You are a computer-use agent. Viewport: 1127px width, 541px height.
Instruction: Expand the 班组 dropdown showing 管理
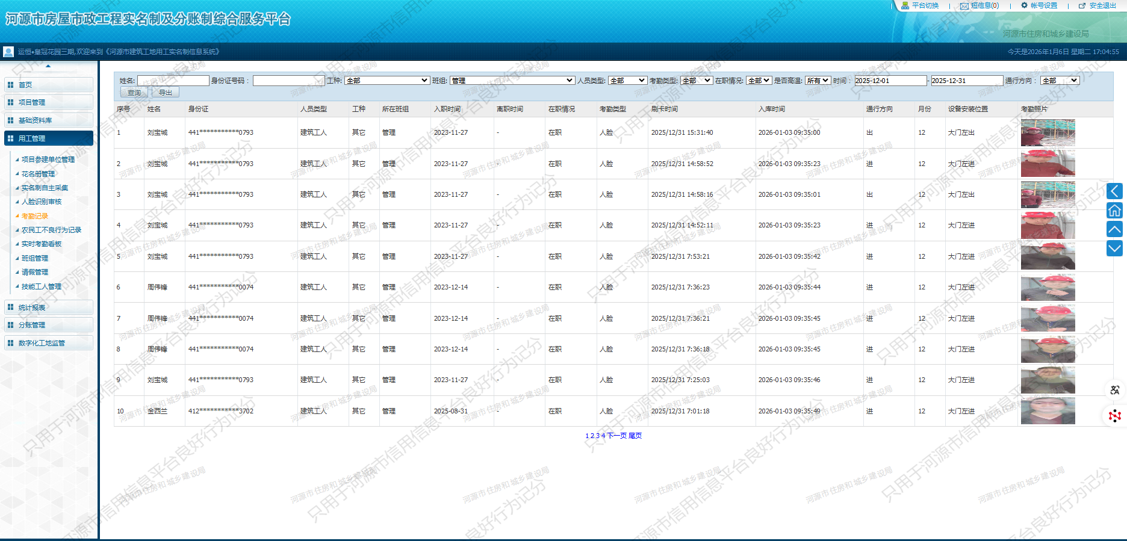(x=512, y=81)
